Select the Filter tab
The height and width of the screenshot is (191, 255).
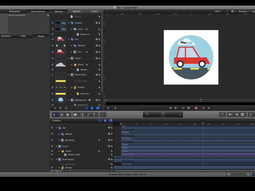[x=24, y=36]
